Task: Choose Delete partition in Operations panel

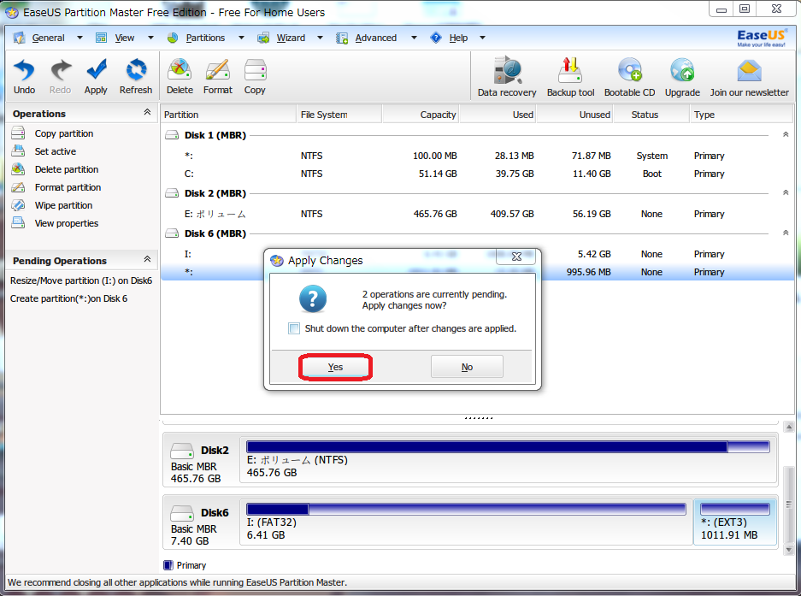Action: [67, 169]
